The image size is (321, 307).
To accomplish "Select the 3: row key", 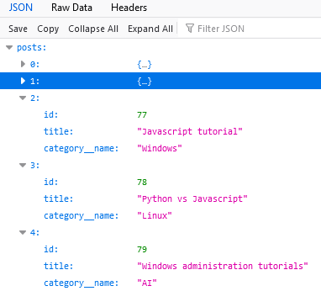I will point(34,165).
